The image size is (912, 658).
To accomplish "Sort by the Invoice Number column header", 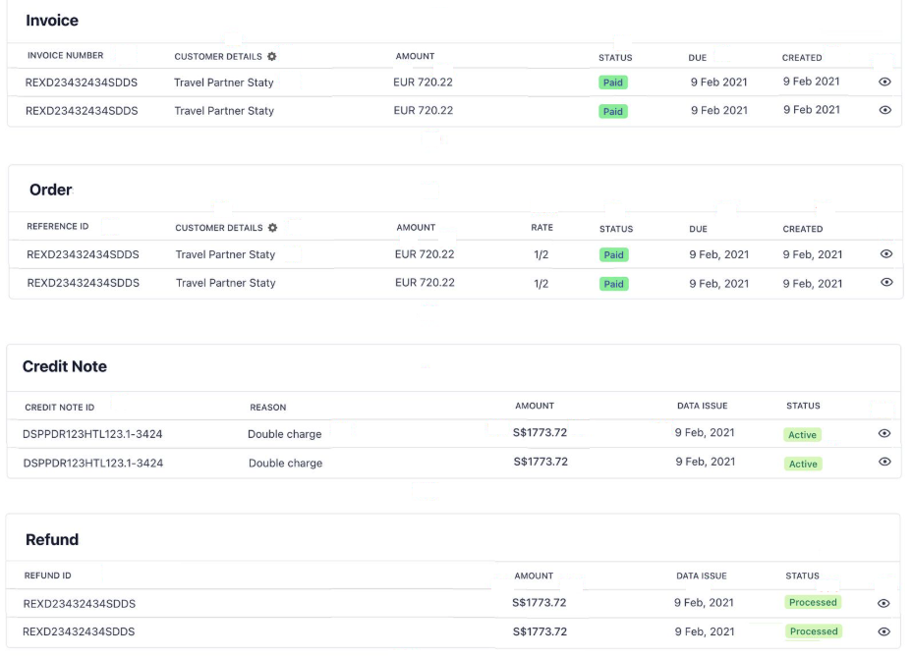I will click(65, 56).
